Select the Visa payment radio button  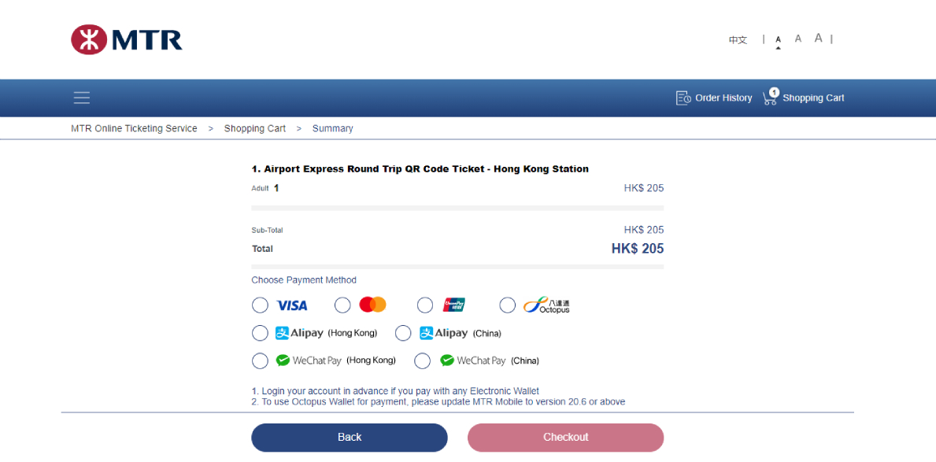click(x=261, y=305)
